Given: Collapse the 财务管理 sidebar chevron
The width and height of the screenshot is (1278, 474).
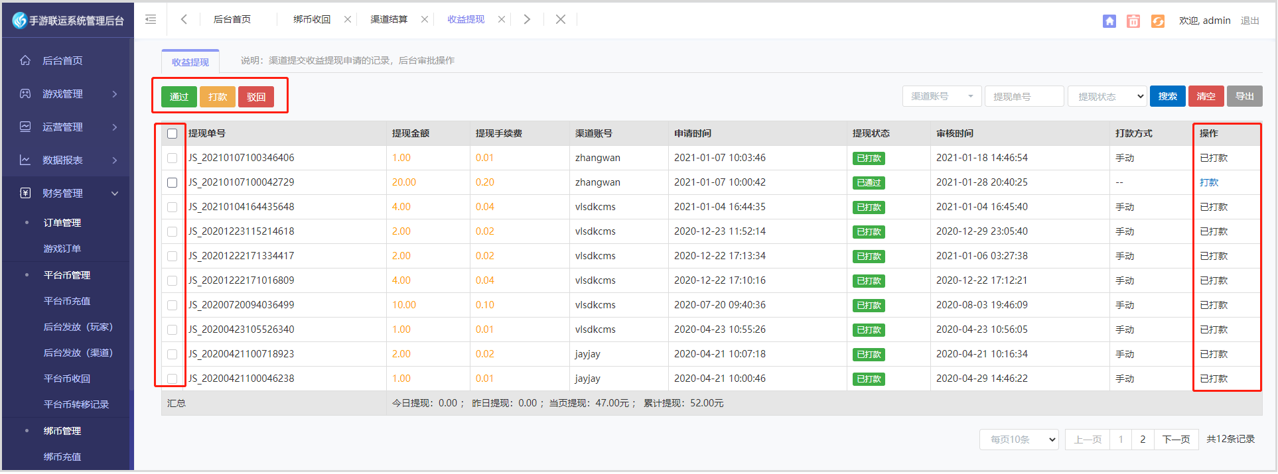Looking at the screenshot, I should (115, 194).
